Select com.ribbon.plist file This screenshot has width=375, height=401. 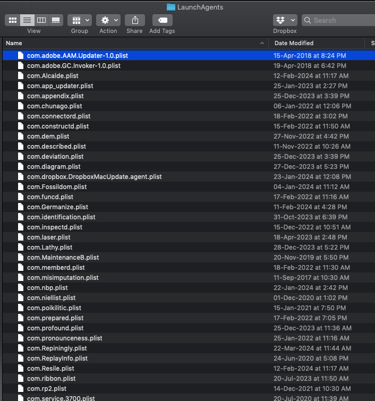click(189, 379)
